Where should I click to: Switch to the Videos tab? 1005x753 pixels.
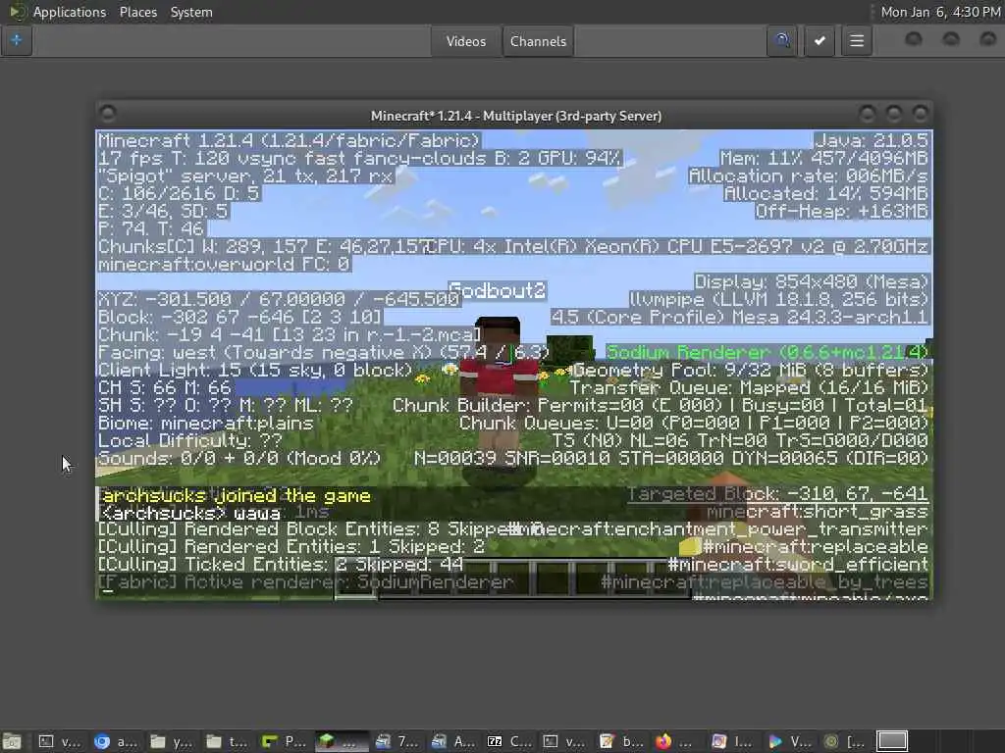pyautogui.click(x=466, y=41)
